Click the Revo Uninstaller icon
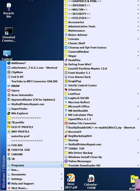The height and width of the screenshot is (191, 140). [9, 95]
